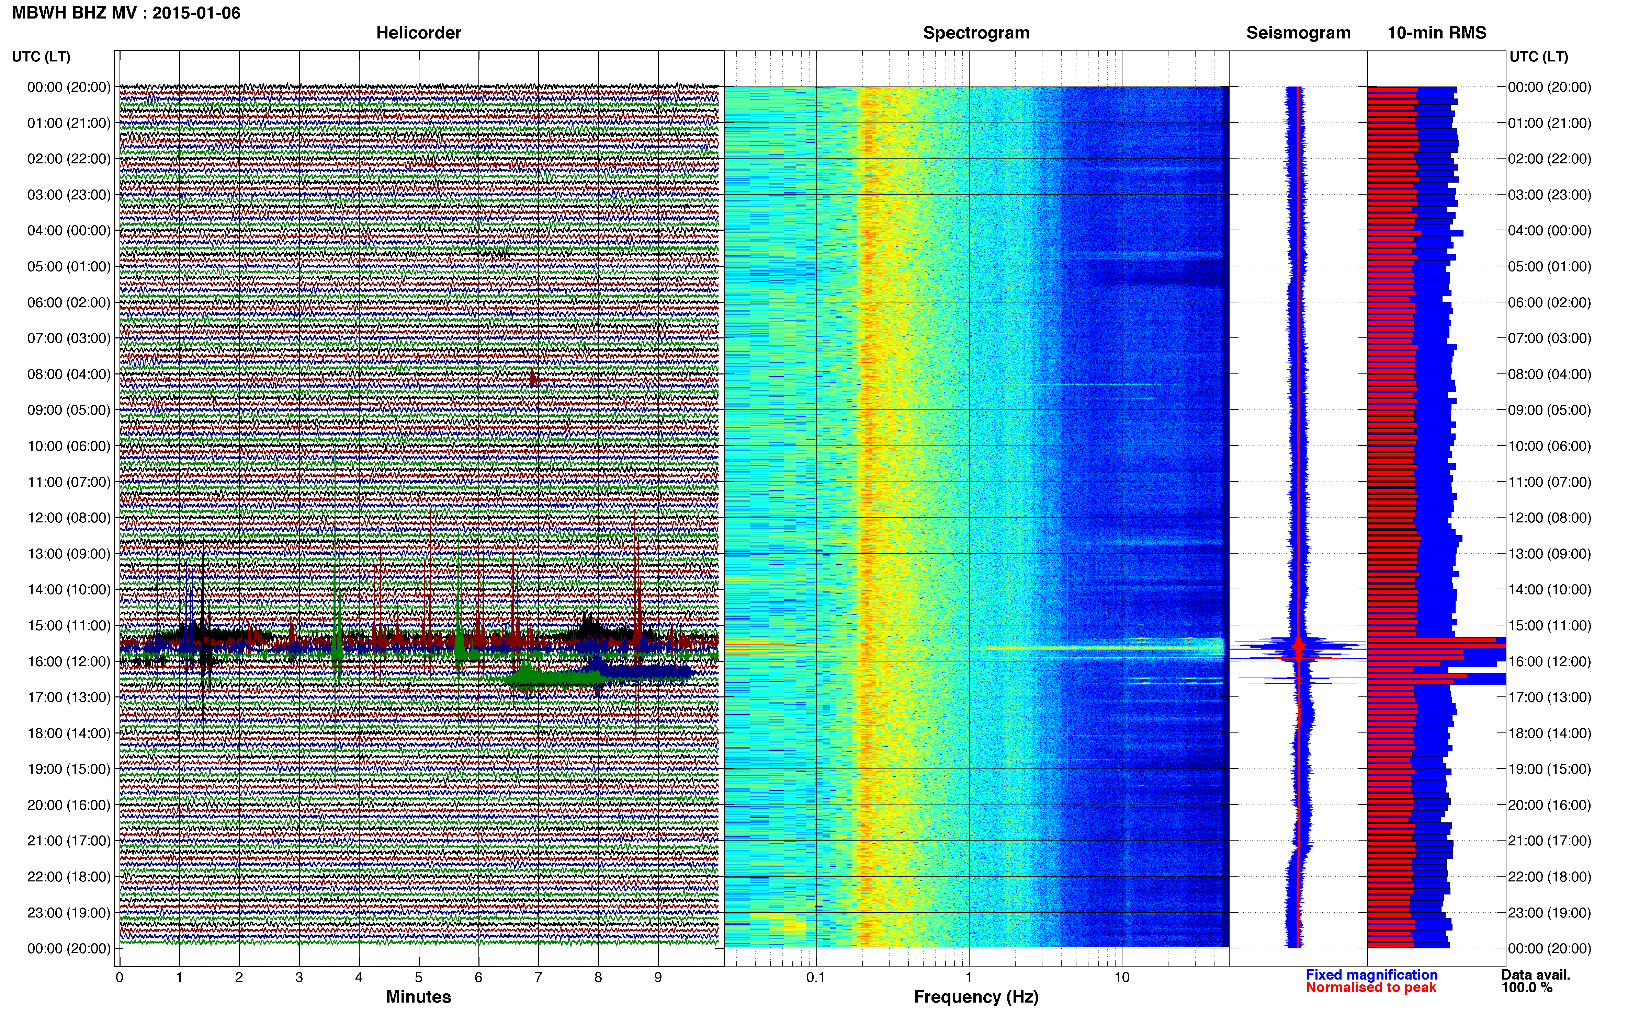This screenshot has height=1017, width=1628.
Task: Click left time label '02:00 (22:00)'
Action: click(x=69, y=159)
